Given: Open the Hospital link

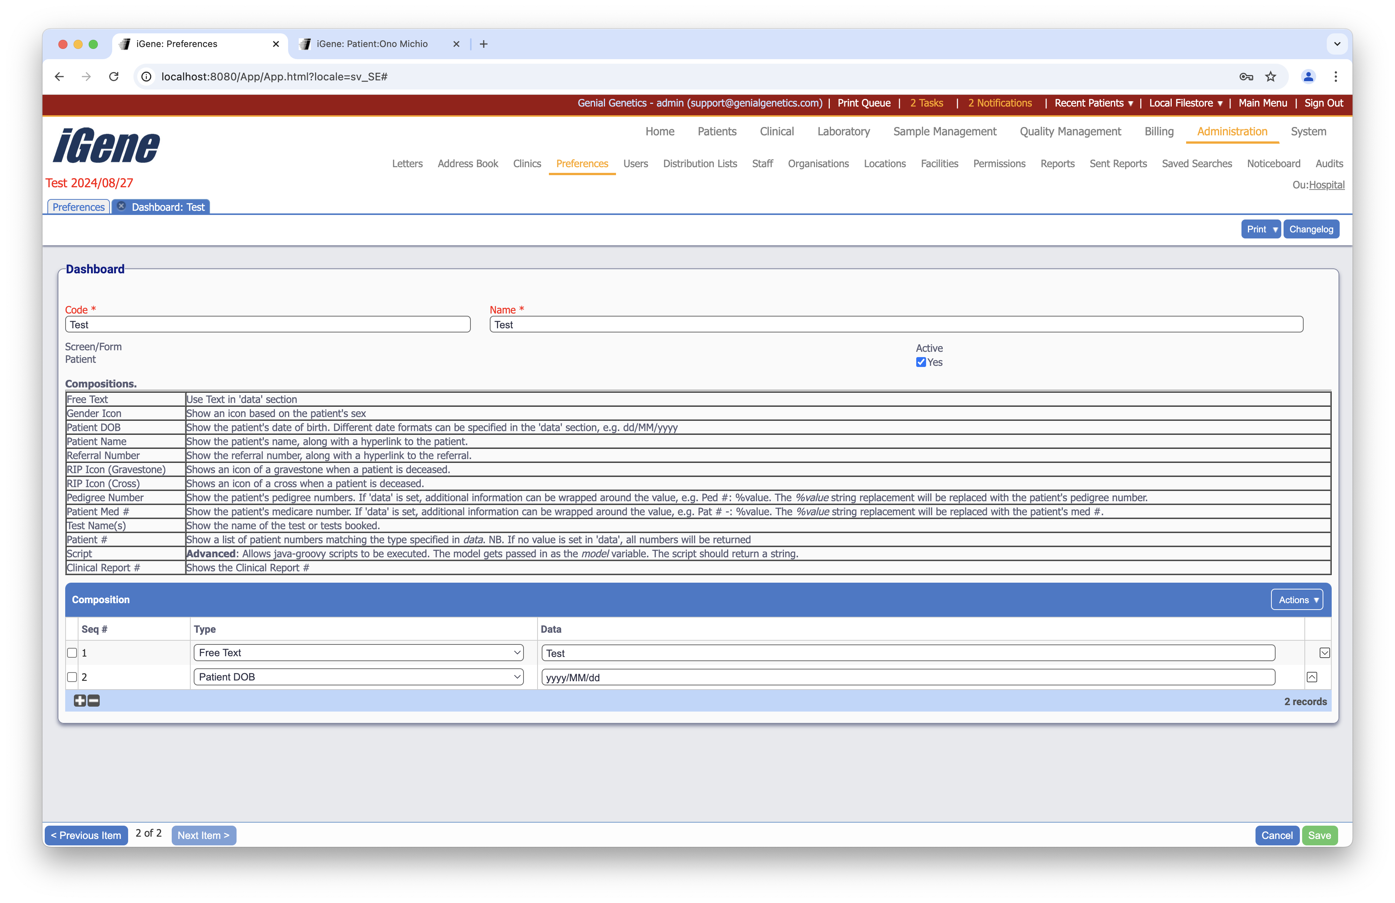Looking at the screenshot, I should (x=1327, y=185).
